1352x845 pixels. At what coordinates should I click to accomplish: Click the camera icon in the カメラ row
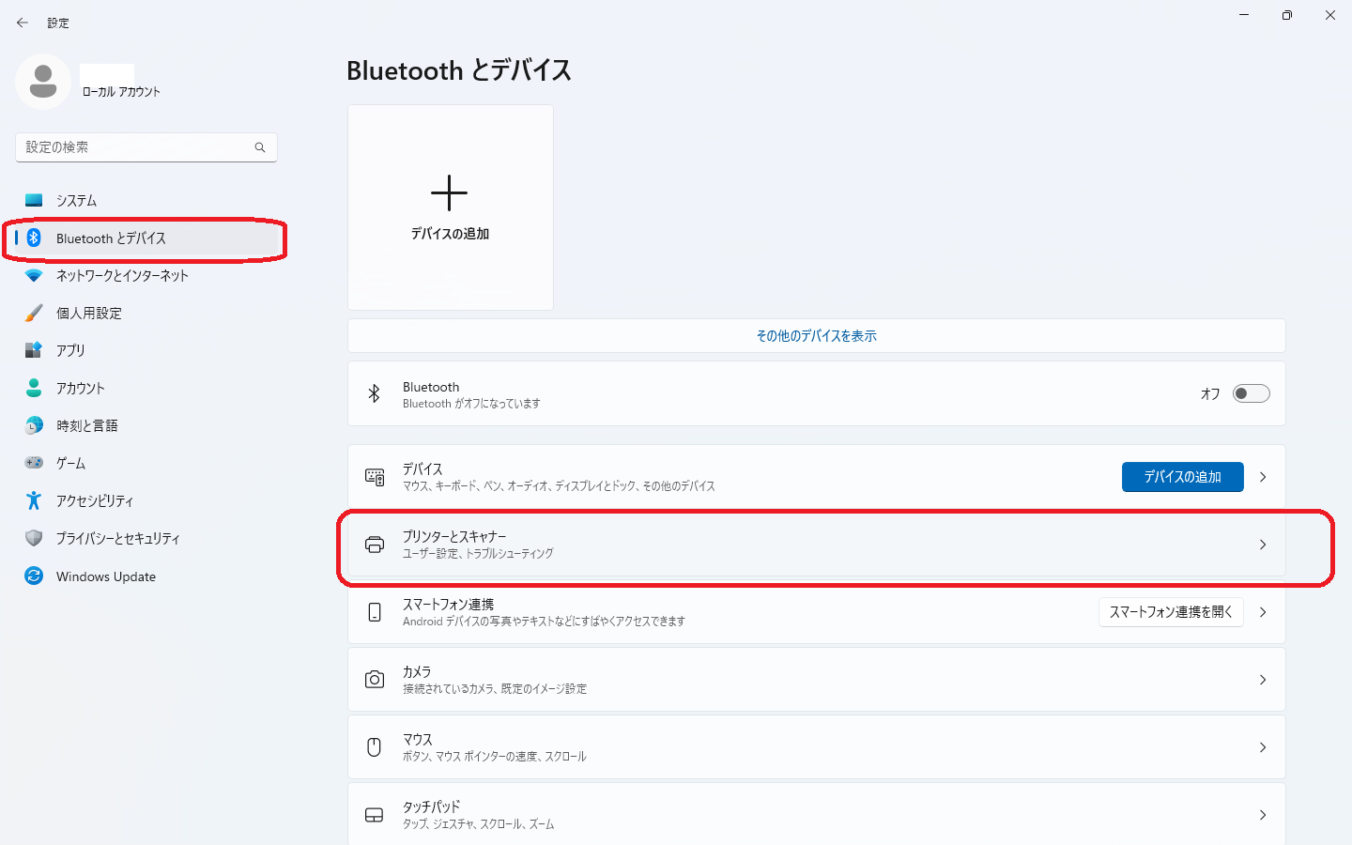(x=375, y=680)
